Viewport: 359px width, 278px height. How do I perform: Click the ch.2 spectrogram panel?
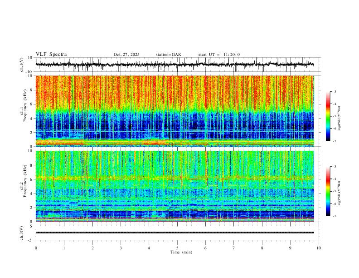click(175, 186)
